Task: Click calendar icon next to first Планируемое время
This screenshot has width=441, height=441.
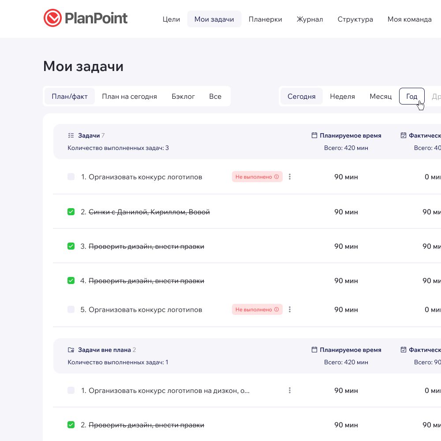Action: [314, 136]
